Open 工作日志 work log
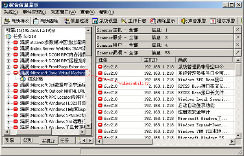 [x=134, y=21]
